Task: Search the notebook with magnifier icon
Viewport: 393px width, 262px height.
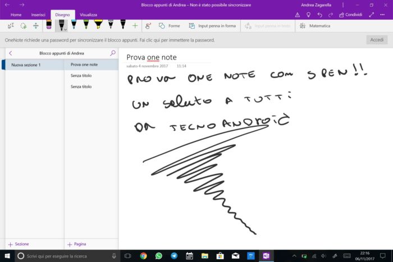Action: click(113, 53)
